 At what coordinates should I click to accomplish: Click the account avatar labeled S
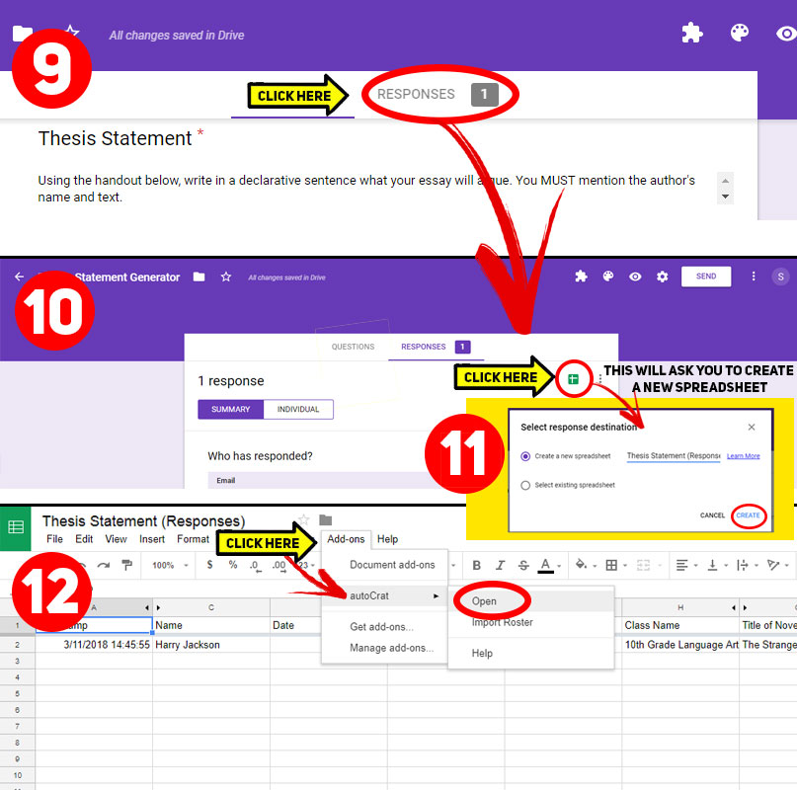point(780,276)
